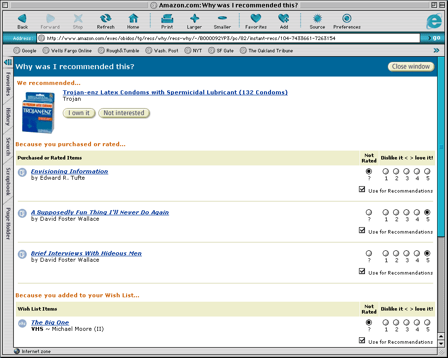Screen dimensions: 448x358
Task: Rate The Big One 1
Action: (x=386, y=322)
